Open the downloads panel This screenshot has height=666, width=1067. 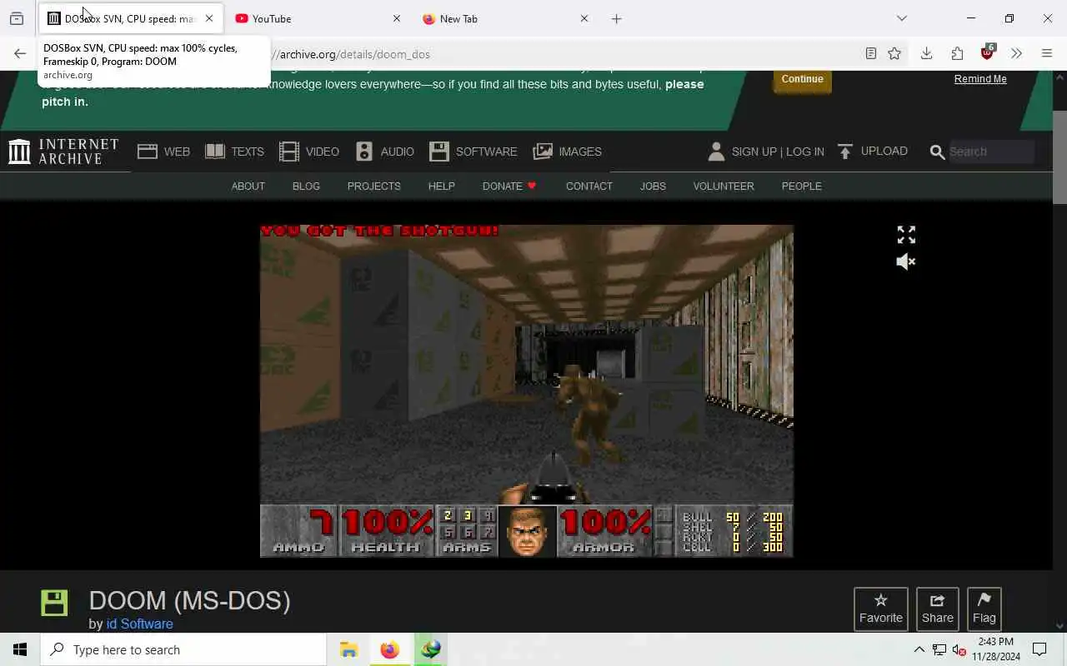(926, 54)
